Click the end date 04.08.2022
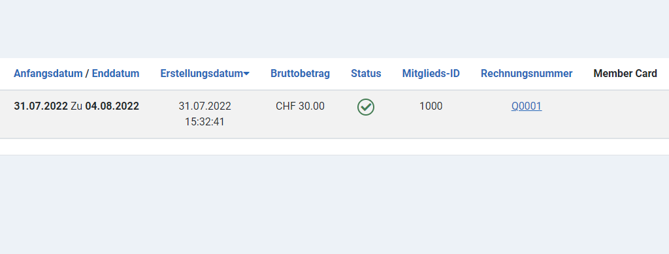Screen dimensions: 669x254 pyautogui.click(x=112, y=106)
